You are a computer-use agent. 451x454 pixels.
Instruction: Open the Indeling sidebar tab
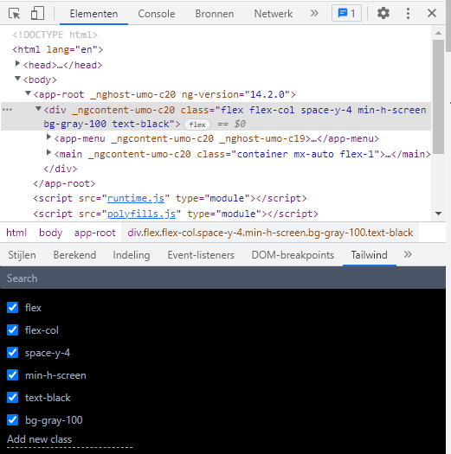click(132, 255)
